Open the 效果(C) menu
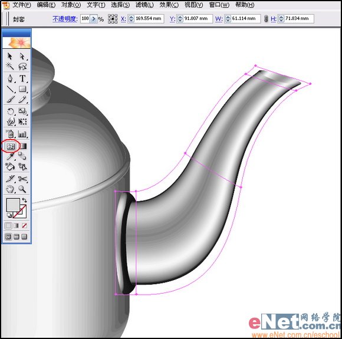Screen dimensions: 342x339 pos(169,5)
